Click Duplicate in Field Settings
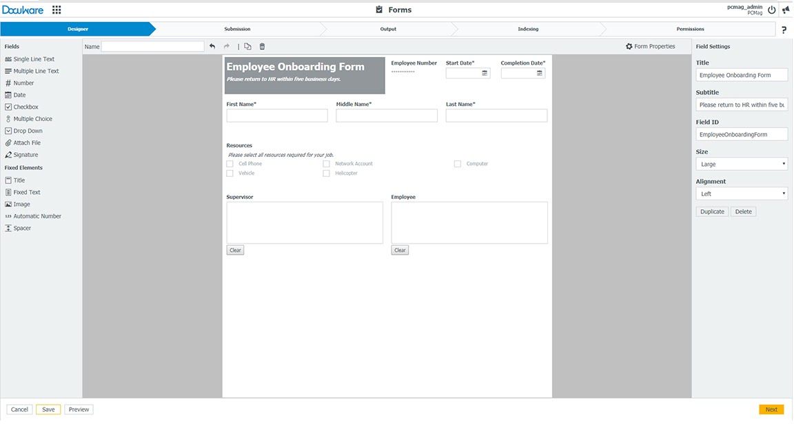The height and width of the screenshot is (446, 794). [x=712, y=212]
